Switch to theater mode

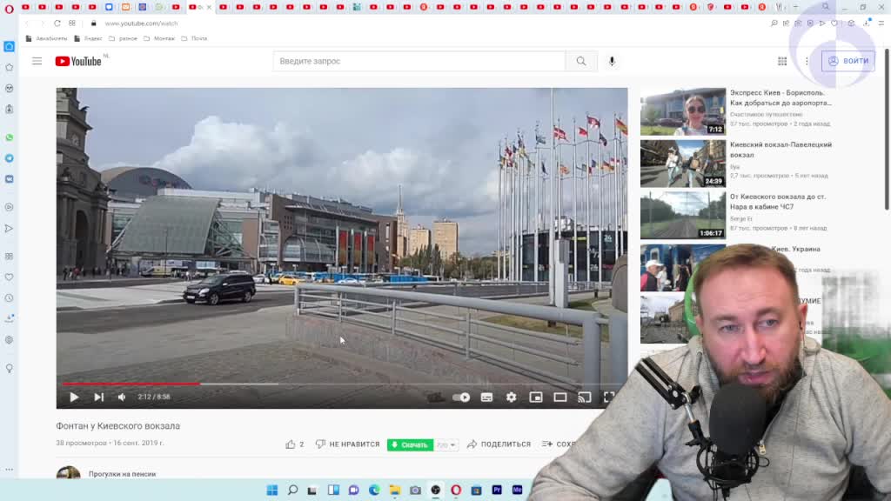coord(560,397)
